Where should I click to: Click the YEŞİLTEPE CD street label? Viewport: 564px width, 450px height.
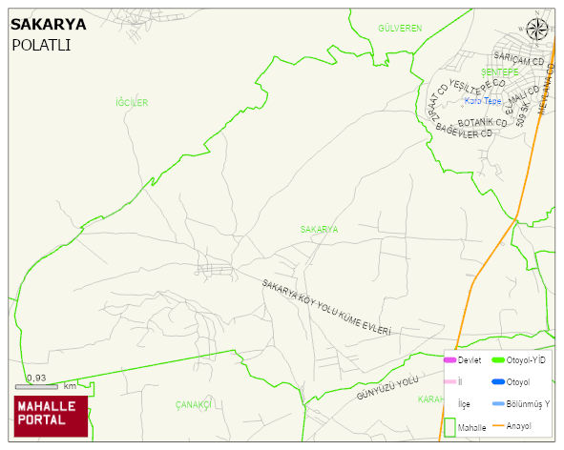click(x=477, y=87)
